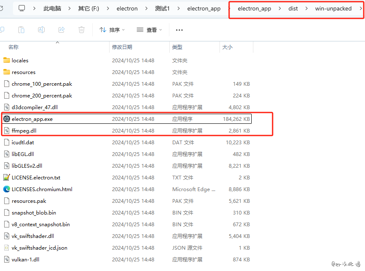Click the Delete trash can icon
The image size is (365, 271).
[82, 30]
